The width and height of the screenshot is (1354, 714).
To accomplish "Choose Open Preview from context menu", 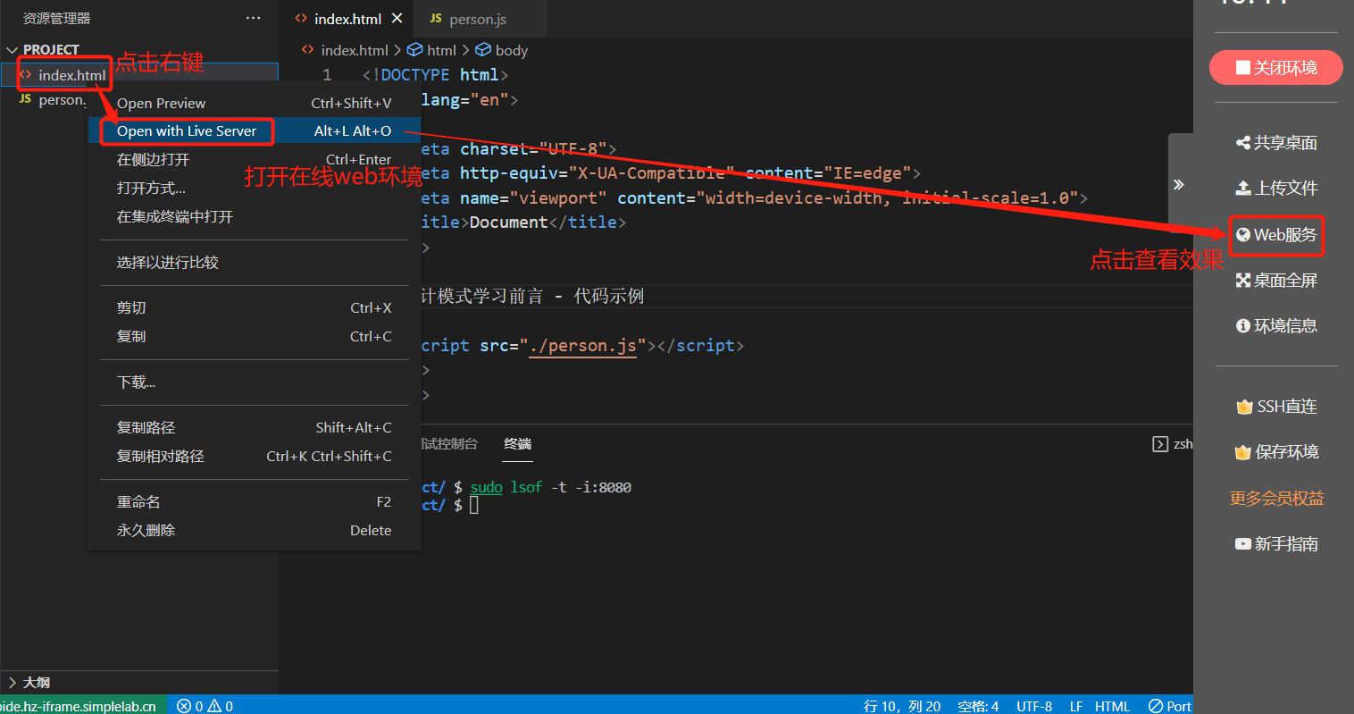I will 255,103.
